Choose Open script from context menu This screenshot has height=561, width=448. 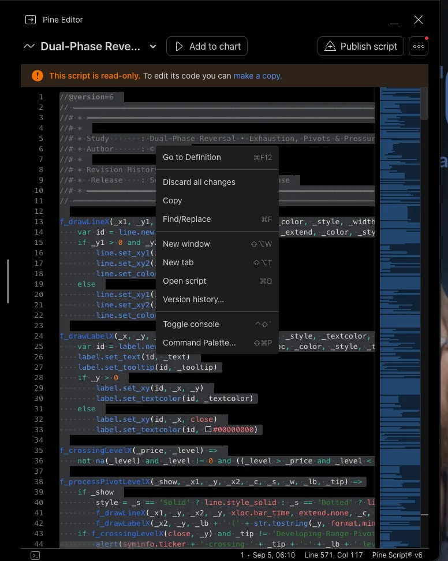(x=217, y=281)
